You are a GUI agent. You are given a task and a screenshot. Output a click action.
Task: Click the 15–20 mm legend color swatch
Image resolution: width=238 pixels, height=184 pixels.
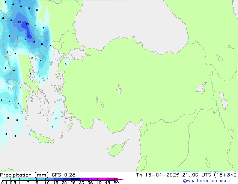pyautogui.click(x=59, y=179)
